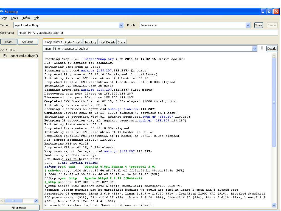Viewport: 281px width, 211px height.
Task: Click 'Discovered open port 22/tcp' line
Action: [x=89, y=94]
